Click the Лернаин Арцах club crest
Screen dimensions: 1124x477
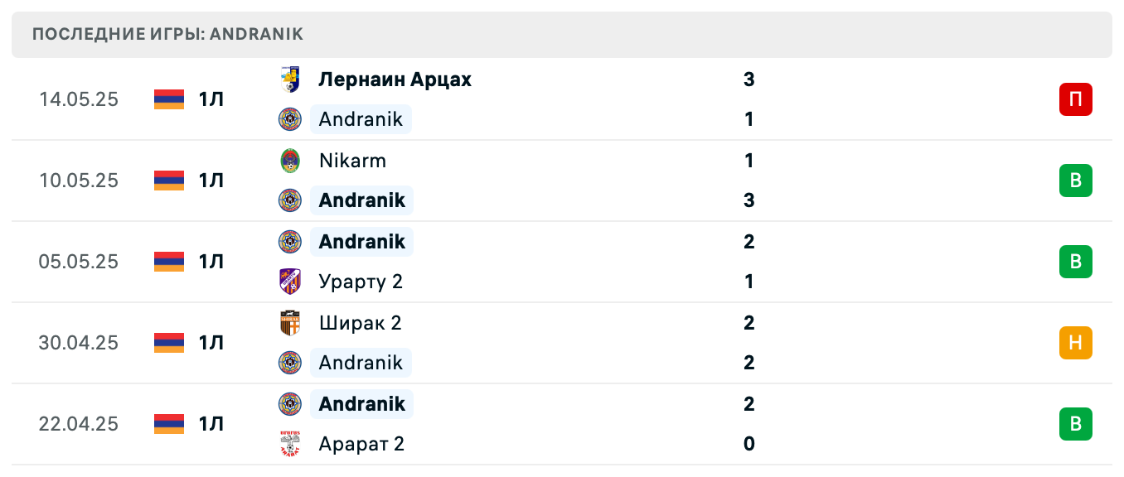pos(289,79)
